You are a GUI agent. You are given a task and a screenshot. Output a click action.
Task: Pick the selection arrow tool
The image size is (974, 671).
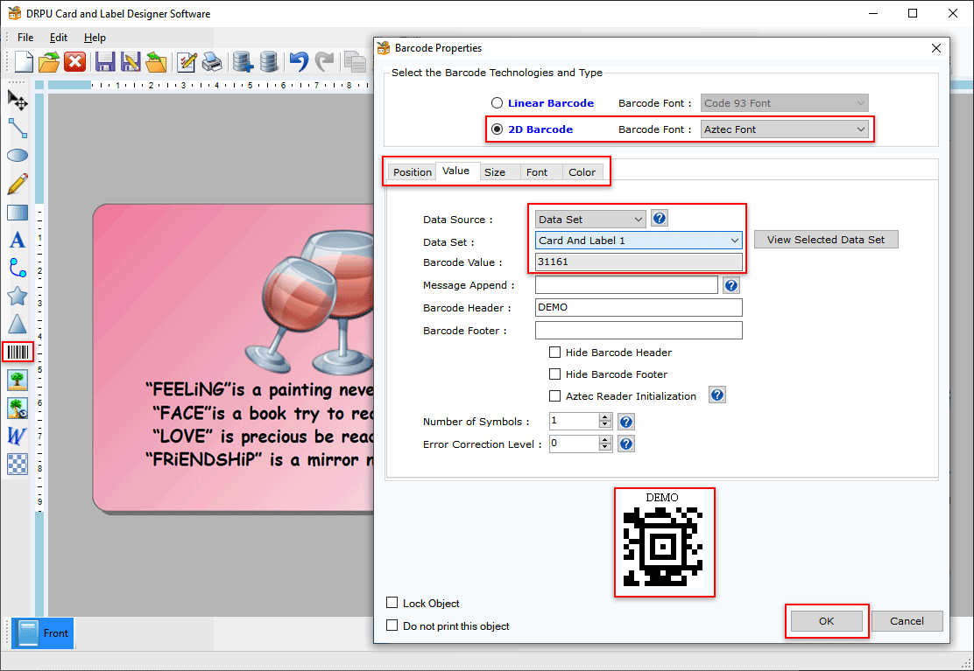tap(18, 100)
